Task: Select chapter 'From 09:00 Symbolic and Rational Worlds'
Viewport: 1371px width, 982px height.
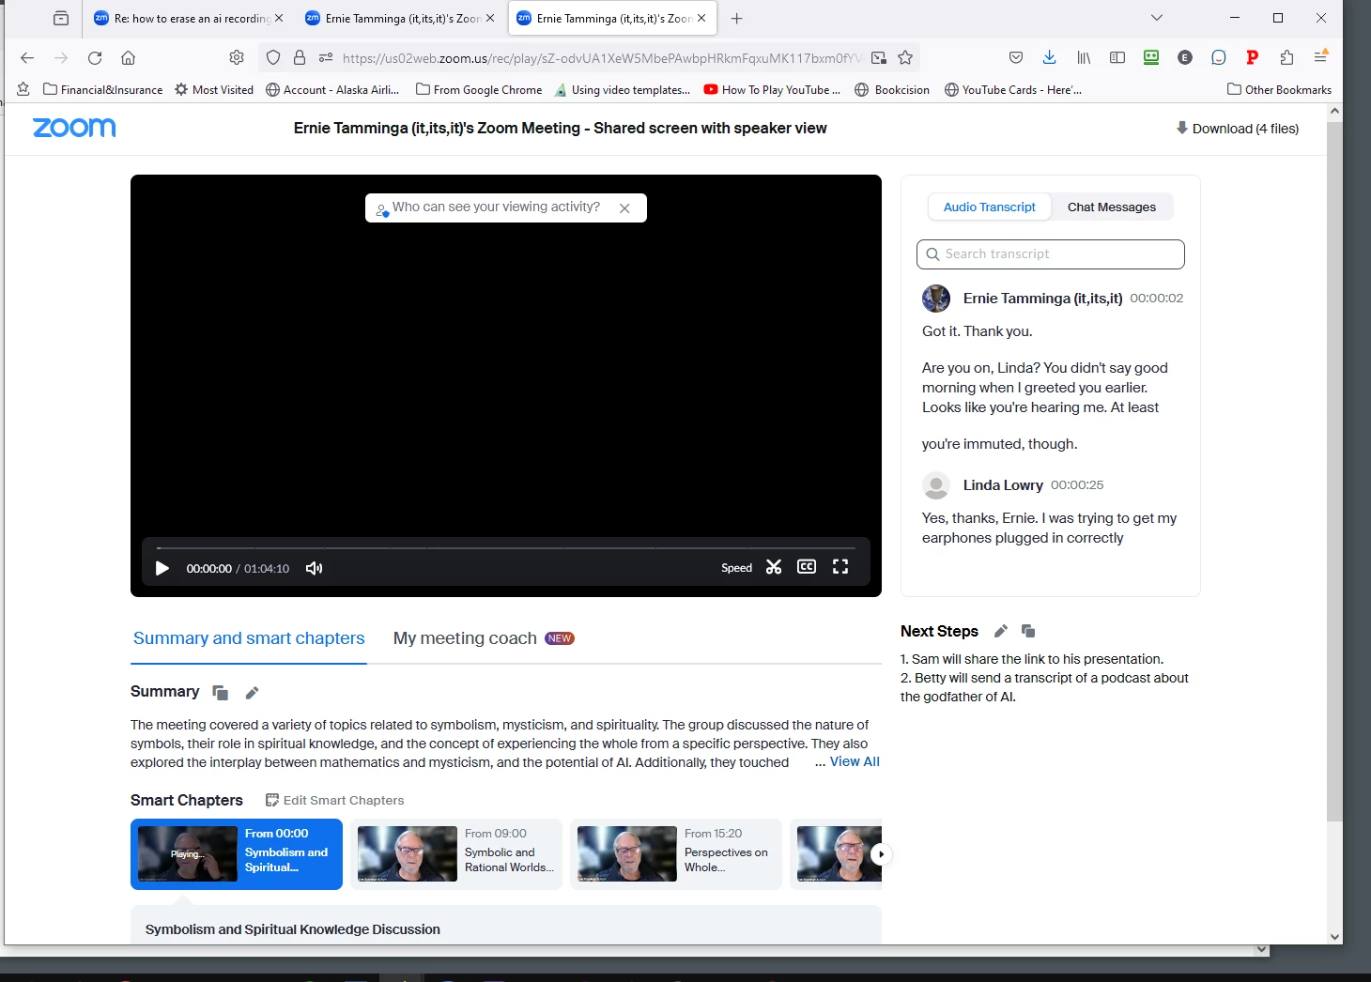Action: point(456,853)
